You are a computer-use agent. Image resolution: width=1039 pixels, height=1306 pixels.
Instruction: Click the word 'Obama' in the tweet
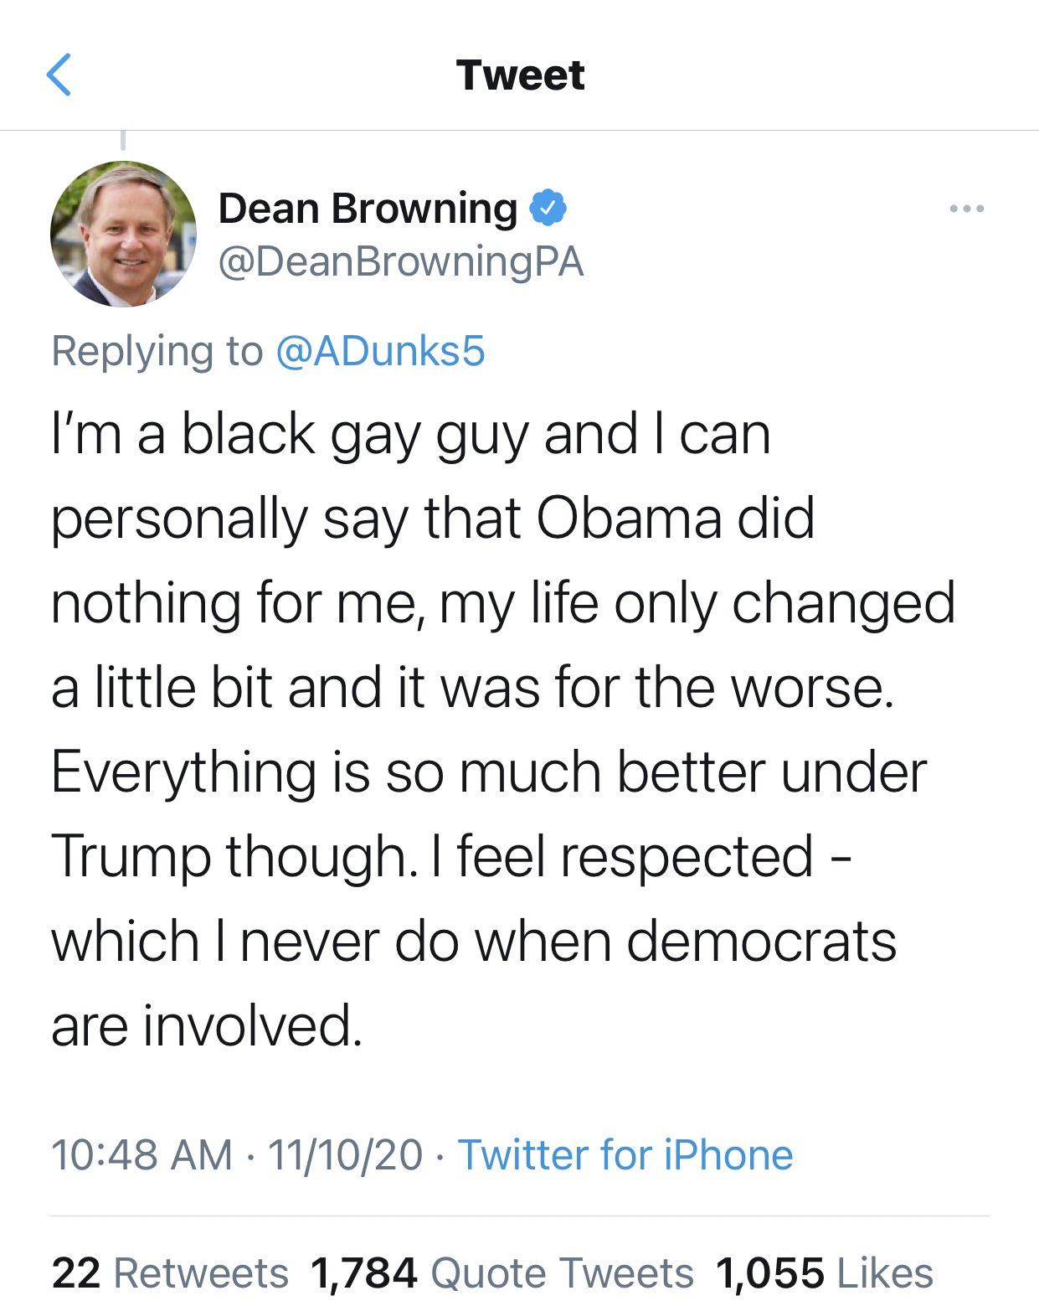point(629,518)
